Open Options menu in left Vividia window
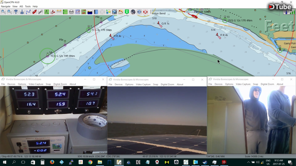Image resolution: width=296 pixels, height=166 pixels. click(x=22, y=84)
